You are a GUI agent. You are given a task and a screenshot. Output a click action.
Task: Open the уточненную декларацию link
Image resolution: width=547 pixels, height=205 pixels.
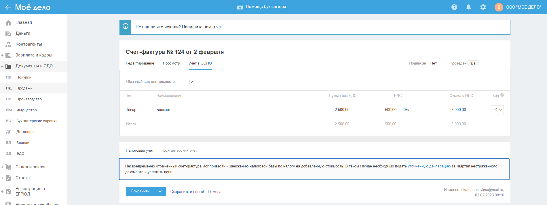pyautogui.click(x=429, y=166)
